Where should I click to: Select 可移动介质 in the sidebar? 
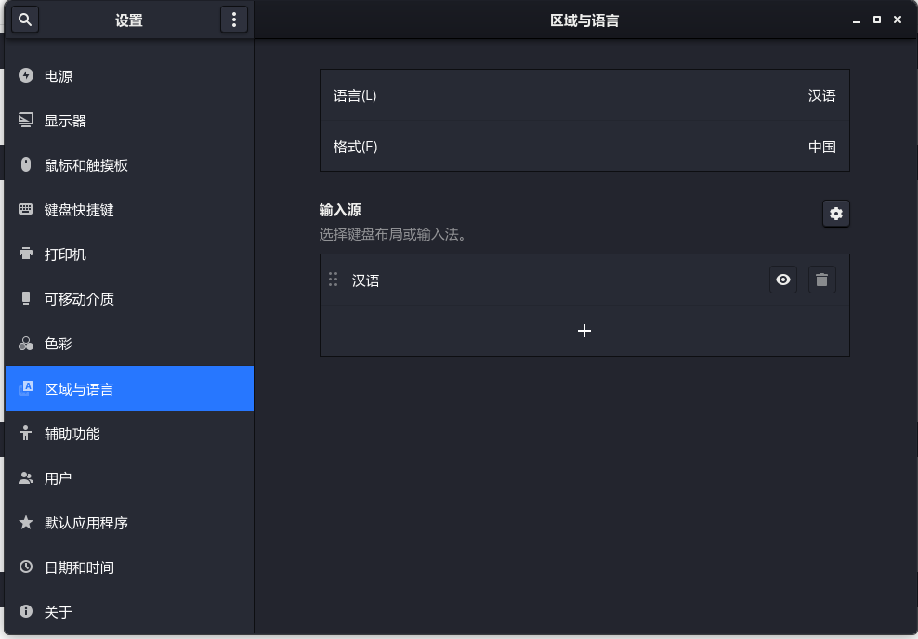[129, 299]
